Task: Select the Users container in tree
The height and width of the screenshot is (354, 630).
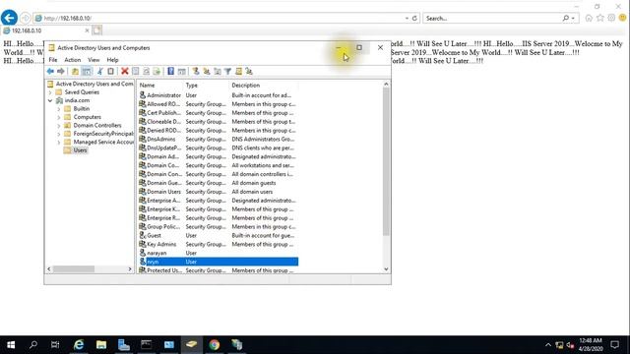Action: (x=80, y=150)
